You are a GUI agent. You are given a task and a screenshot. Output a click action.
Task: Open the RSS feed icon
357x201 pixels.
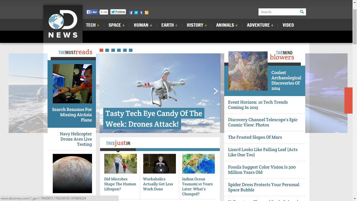click(146, 13)
